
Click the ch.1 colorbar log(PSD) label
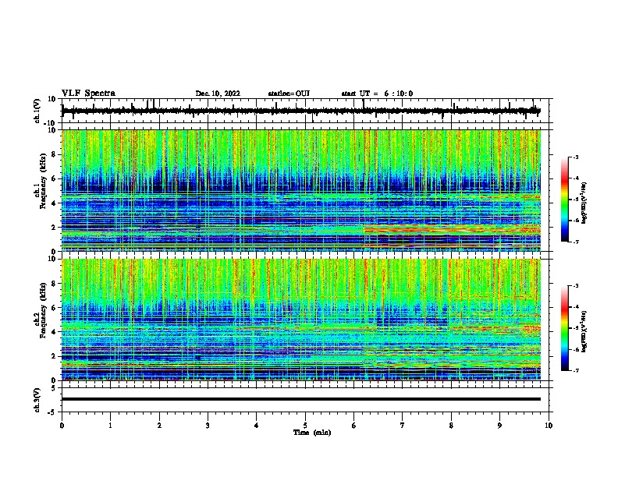click(x=584, y=203)
